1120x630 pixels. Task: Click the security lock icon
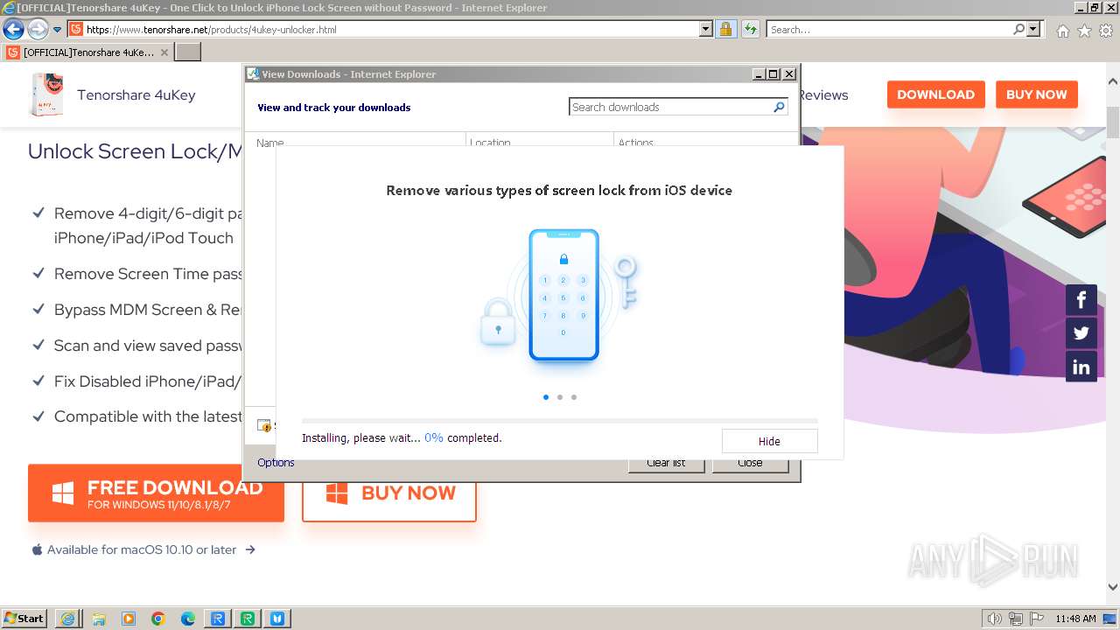tap(725, 29)
